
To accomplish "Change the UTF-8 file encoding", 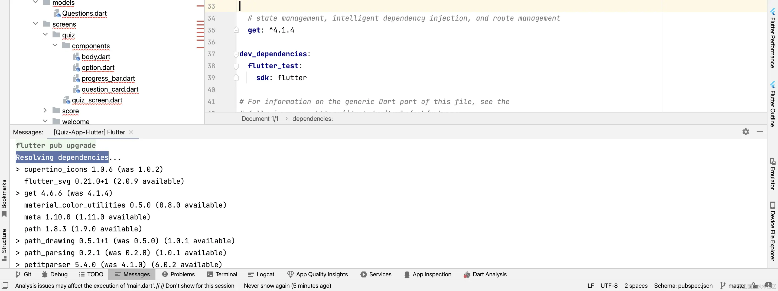I will click(x=609, y=286).
